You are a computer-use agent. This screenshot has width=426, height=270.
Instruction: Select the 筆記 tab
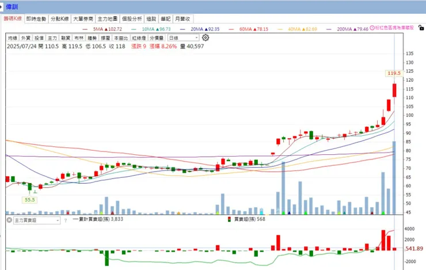(x=165, y=19)
